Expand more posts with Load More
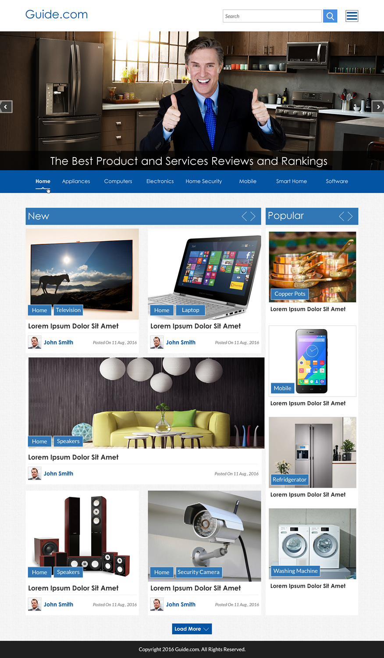This screenshot has width=384, height=658. (192, 629)
